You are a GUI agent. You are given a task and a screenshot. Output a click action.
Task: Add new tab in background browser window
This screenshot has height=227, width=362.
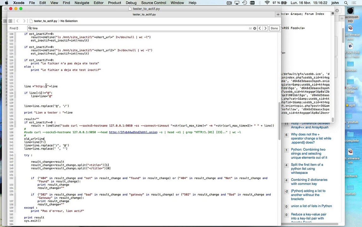342,19
